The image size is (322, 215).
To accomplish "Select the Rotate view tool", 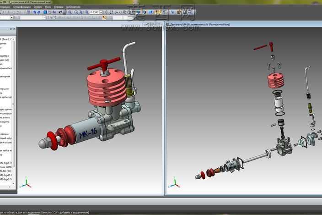I will click(111, 12).
